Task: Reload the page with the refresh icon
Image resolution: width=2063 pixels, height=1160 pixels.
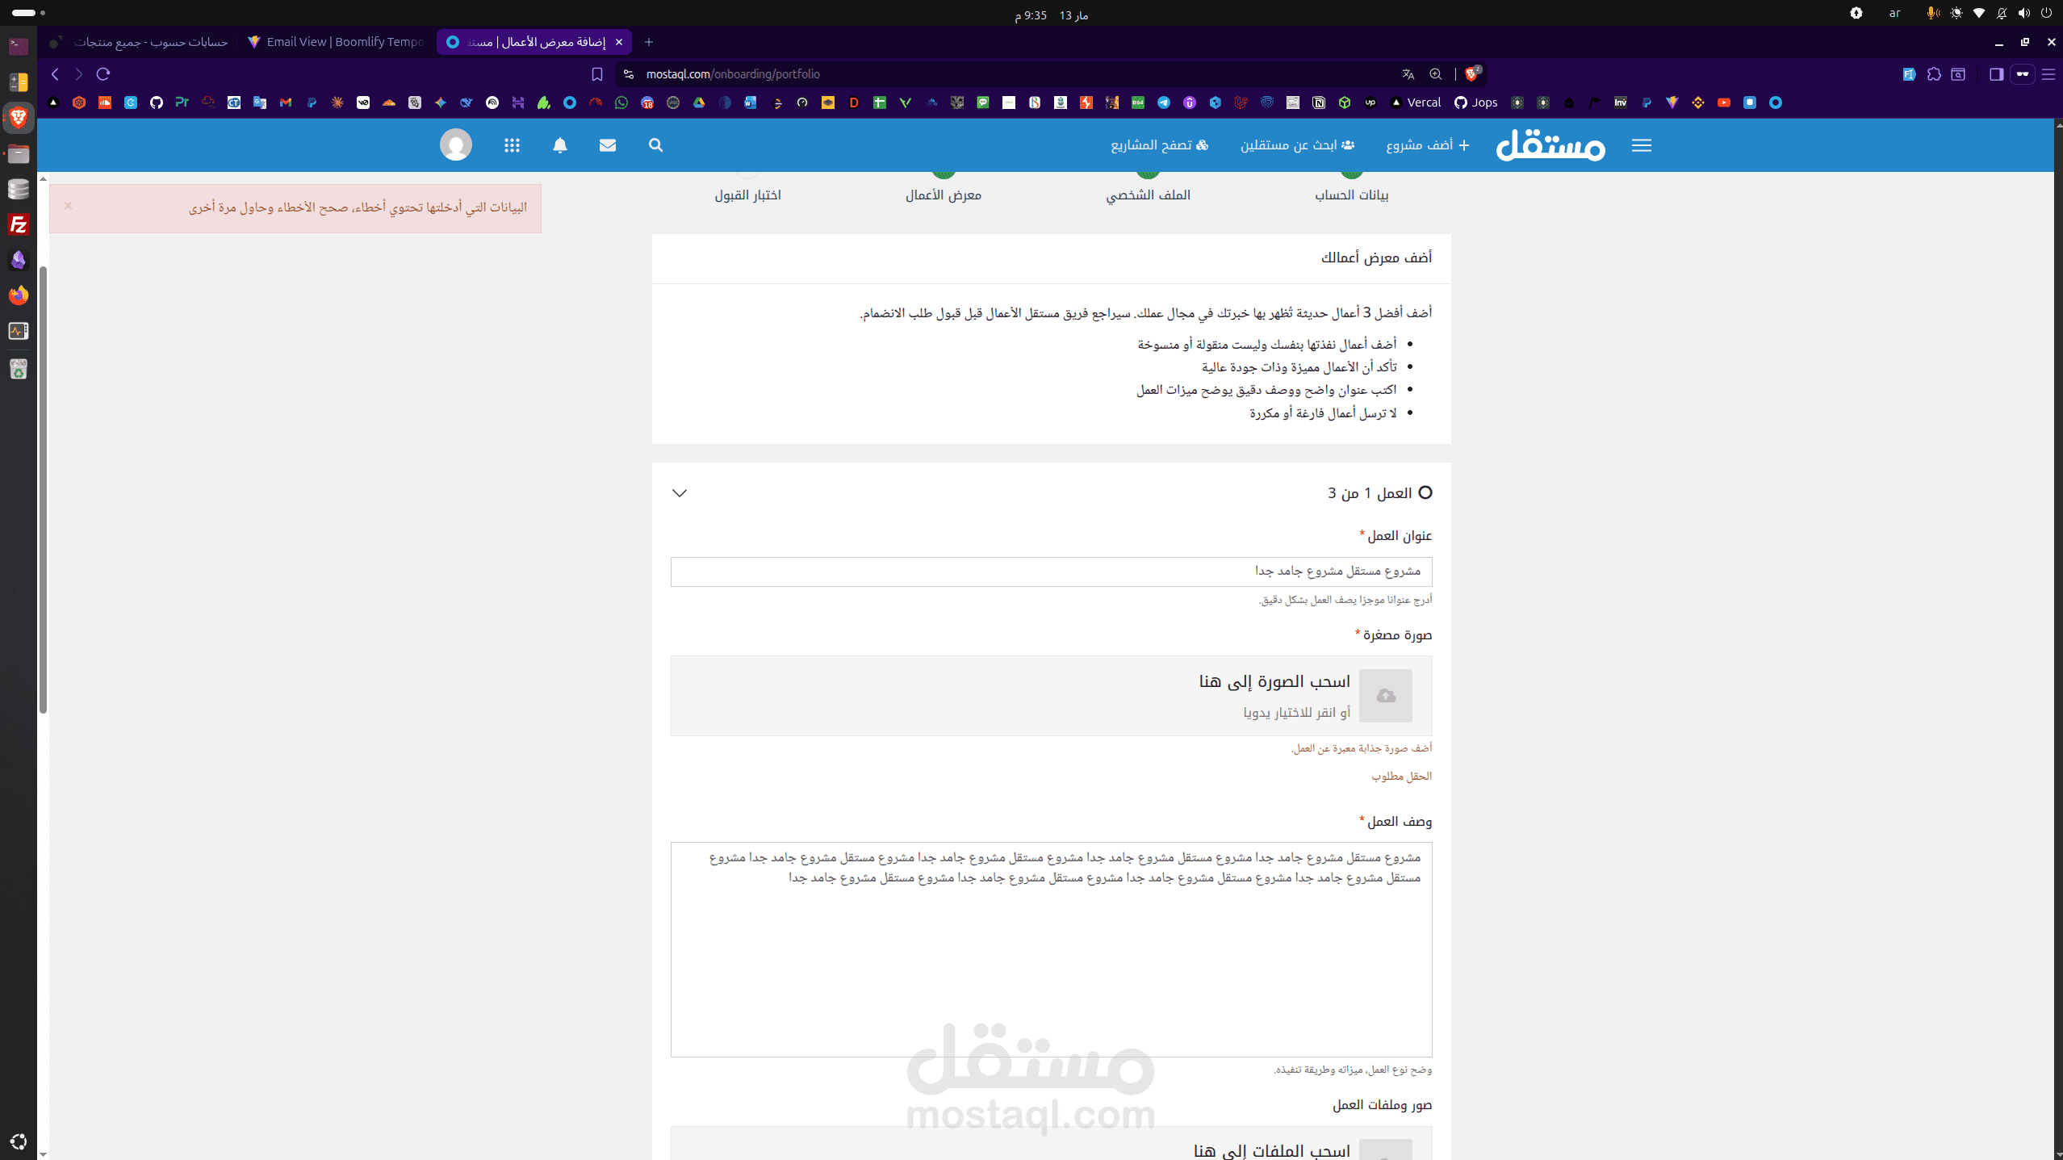Action: click(x=103, y=74)
